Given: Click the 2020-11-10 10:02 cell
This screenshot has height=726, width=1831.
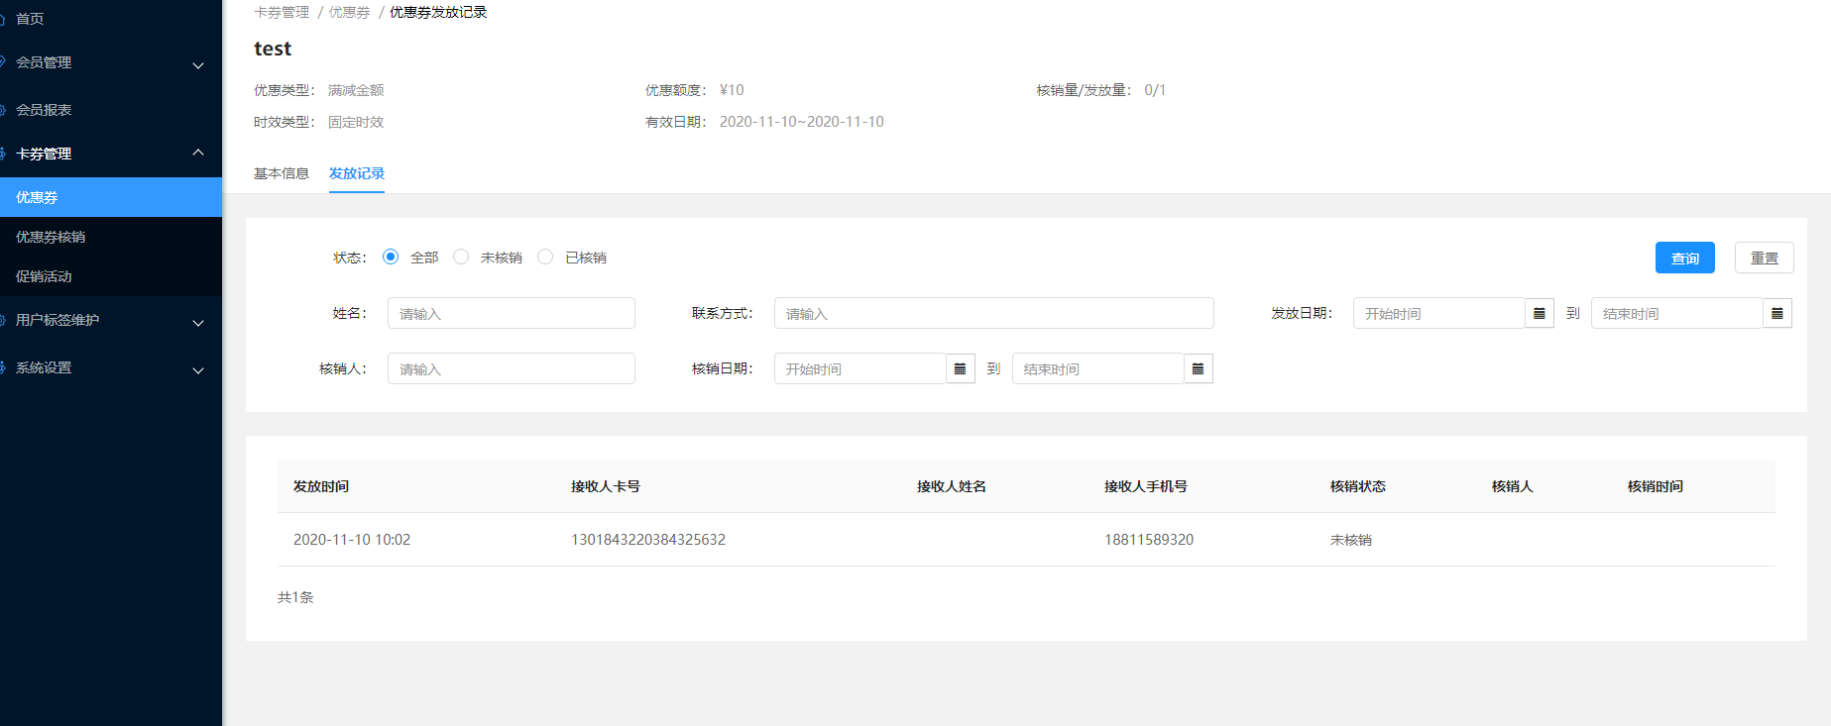Looking at the screenshot, I should pos(352,540).
